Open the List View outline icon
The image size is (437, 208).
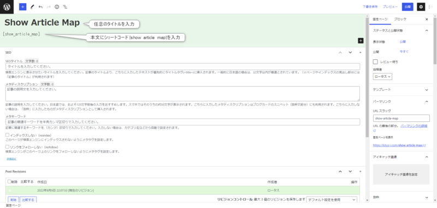pyautogui.click(x=65, y=7)
